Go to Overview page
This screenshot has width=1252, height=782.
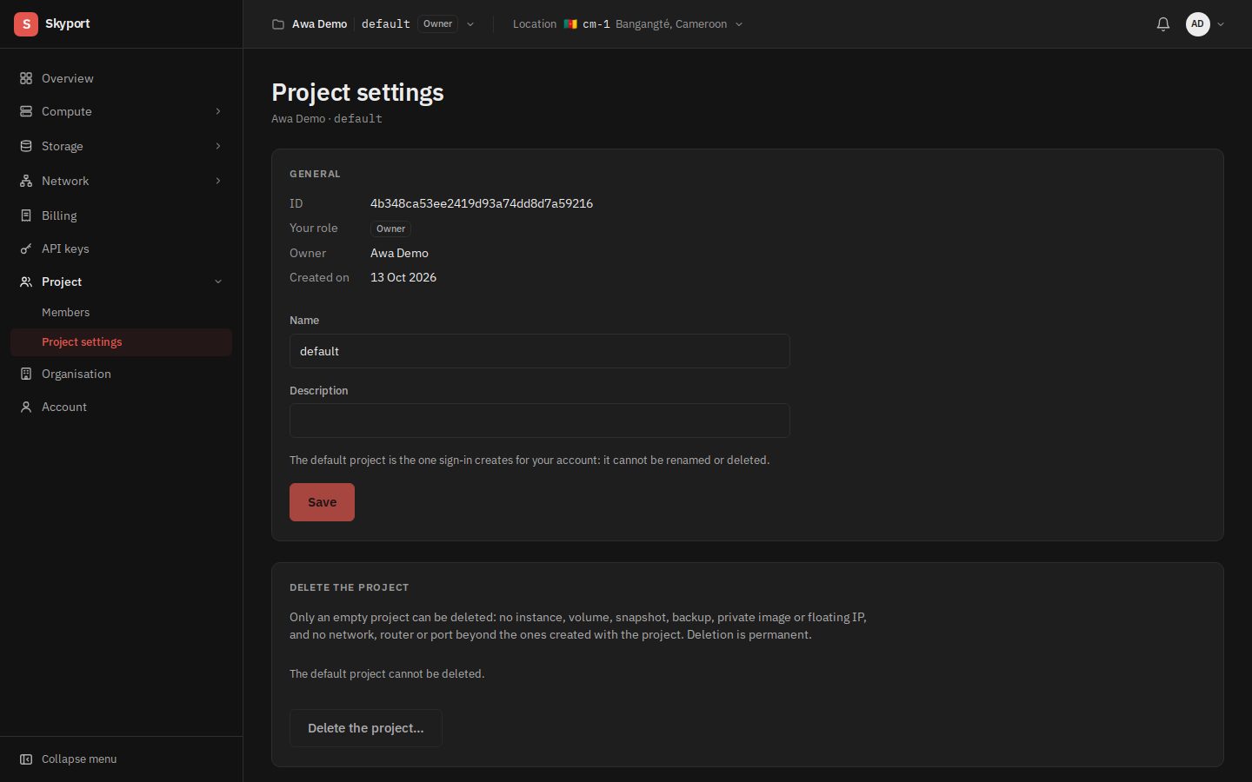121,78
